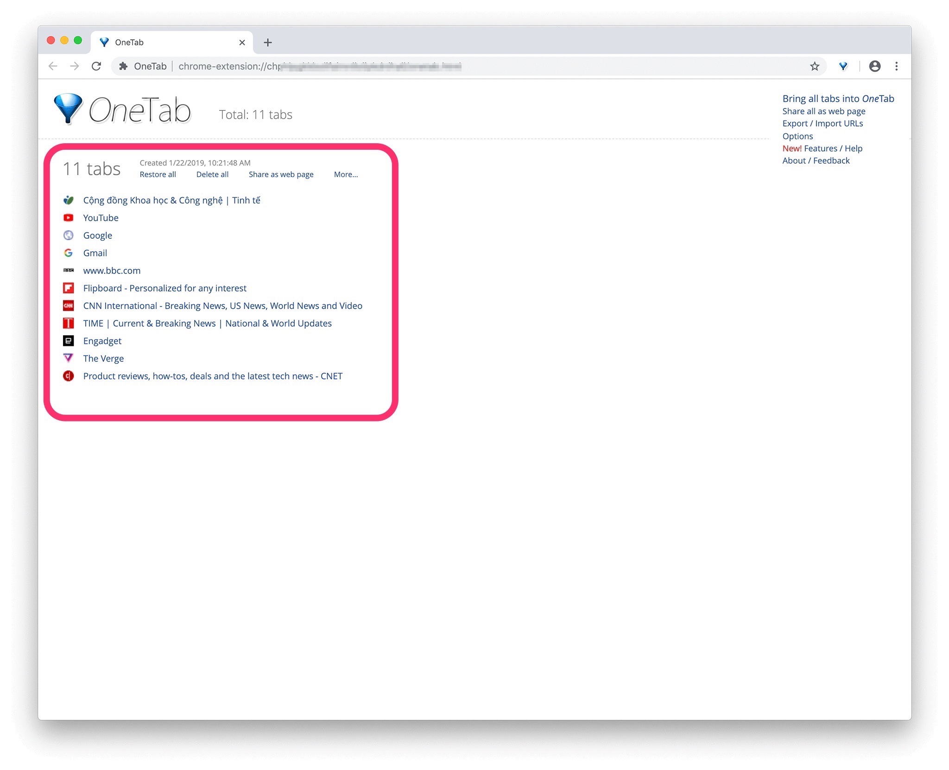Click the Created 1/22/2019 timestamp
The height and width of the screenshot is (770, 949).
(195, 163)
